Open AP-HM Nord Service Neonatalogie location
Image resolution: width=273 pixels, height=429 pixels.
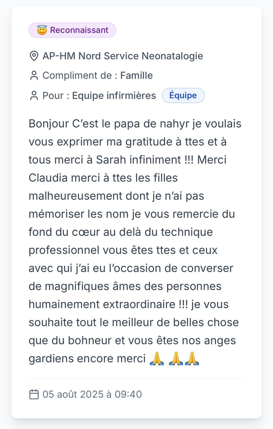coord(123,56)
